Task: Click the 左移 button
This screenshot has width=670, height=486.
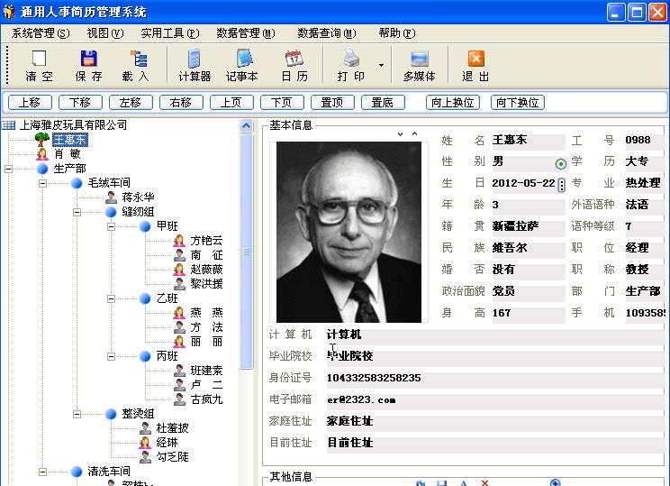Action: [131, 102]
